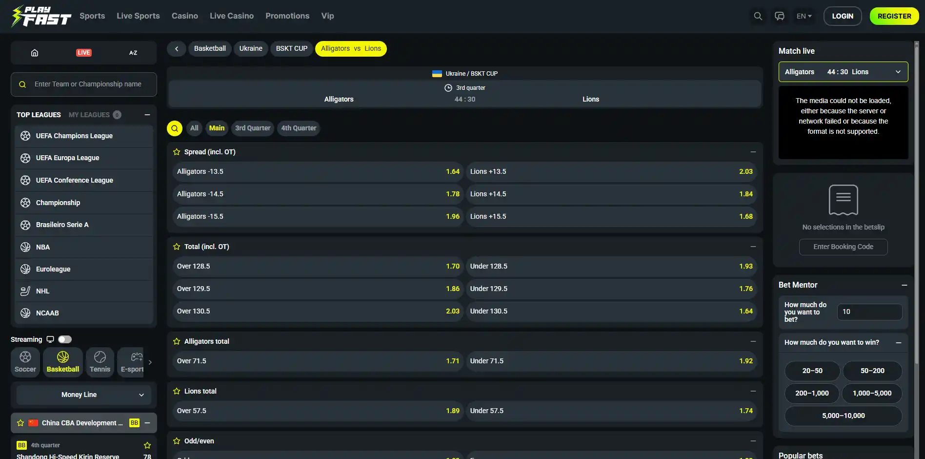Select the Tennis sport icon
Image resolution: width=925 pixels, height=459 pixels.
[x=100, y=362]
